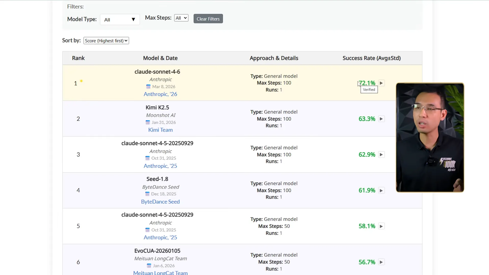Click the Filters: label

[x=75, y=7]
